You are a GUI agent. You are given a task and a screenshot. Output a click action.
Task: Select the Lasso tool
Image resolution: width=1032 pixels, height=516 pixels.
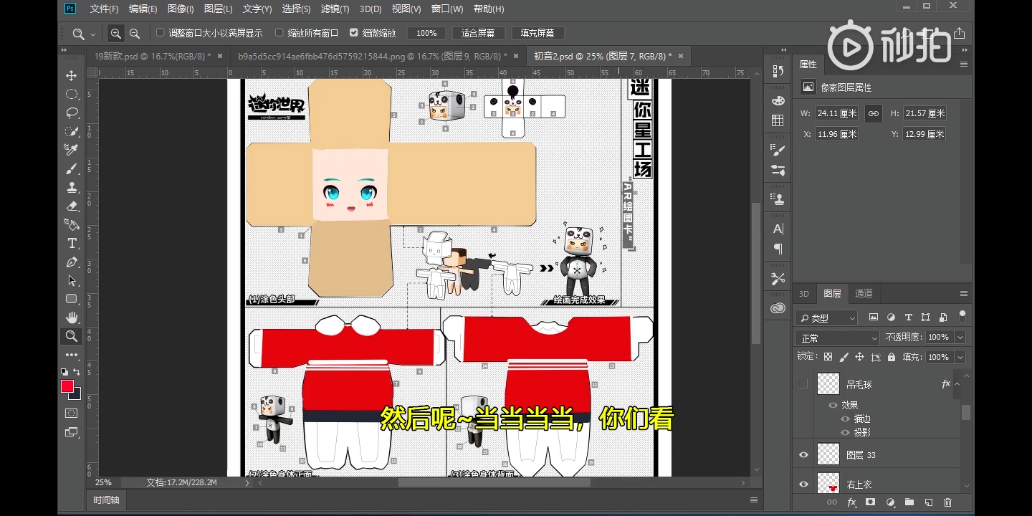point(72,113)
